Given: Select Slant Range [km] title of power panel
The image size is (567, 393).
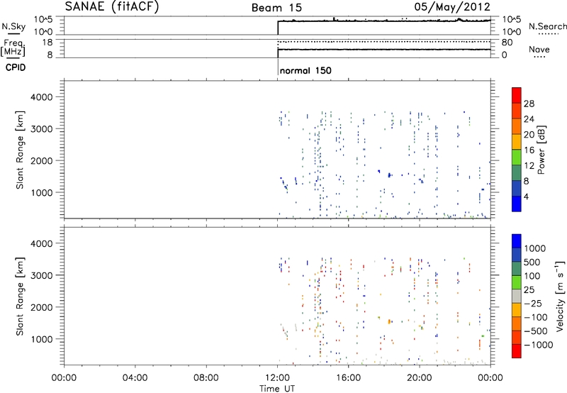Looking at the screenshot, I should point(20,150).
